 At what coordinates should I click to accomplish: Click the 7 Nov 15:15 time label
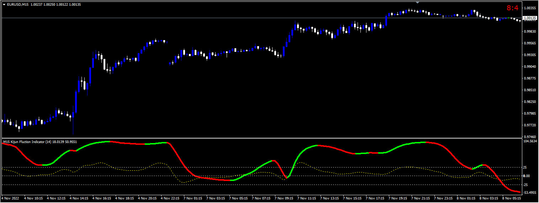point(353,198)
